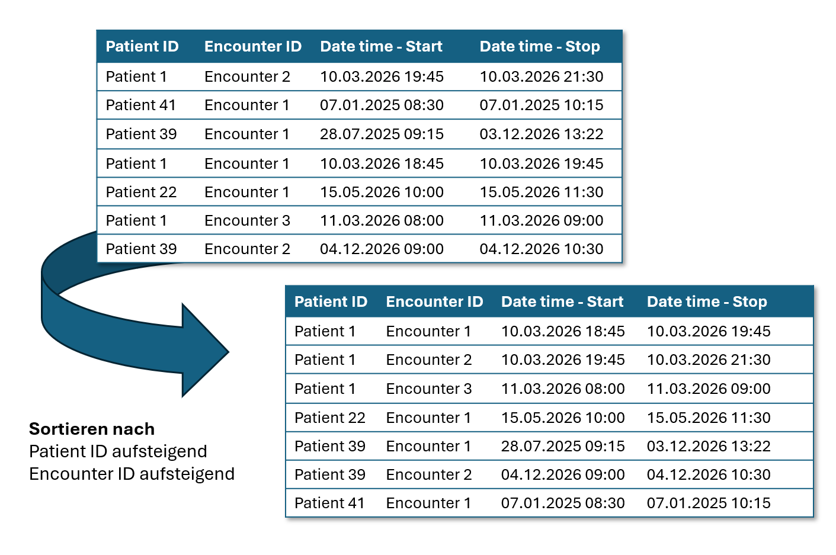Screen dimensions: 836x555
Task: Select Encounter ID header in sorted table
Action: tap(434, 302)
